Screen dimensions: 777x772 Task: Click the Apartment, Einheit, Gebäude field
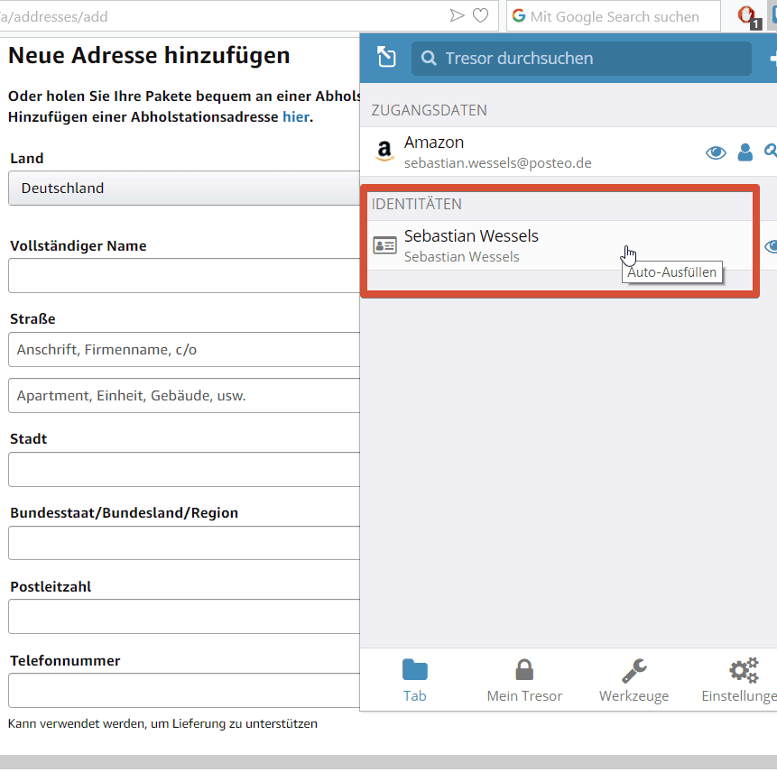(184, 396)
